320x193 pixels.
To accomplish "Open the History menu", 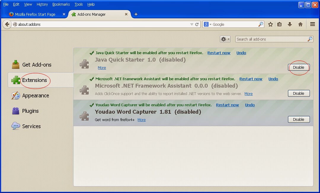I will (42, 4).
